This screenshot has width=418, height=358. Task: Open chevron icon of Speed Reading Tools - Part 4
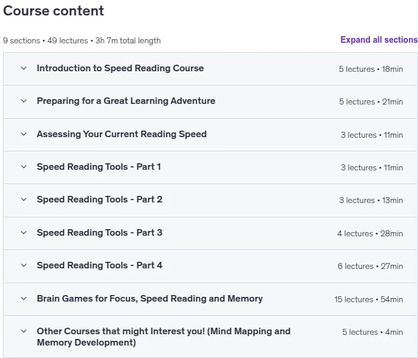tap(24, 265)
